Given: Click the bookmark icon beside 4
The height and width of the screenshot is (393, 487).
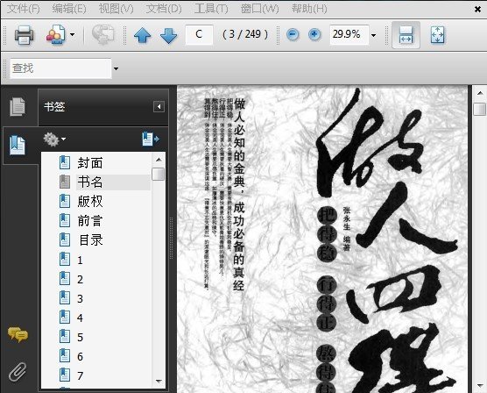Looking at the screenshot, I should tap(65, 317).
